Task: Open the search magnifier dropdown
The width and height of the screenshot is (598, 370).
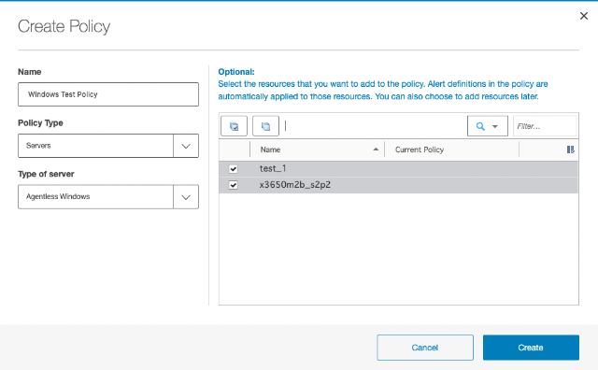Action: (488, 126)
